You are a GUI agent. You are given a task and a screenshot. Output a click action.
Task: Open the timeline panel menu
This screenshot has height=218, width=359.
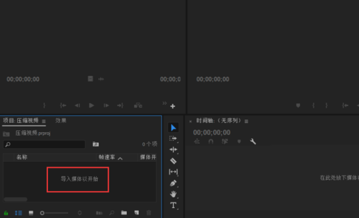coord(247,121)
